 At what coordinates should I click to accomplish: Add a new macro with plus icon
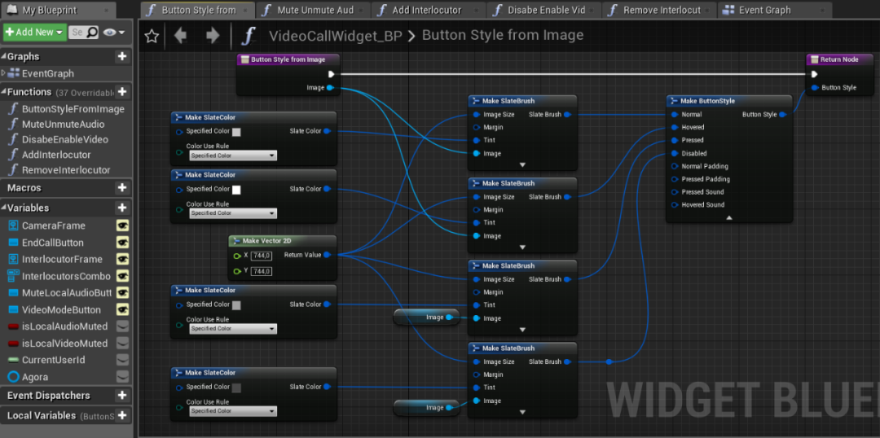[x=121, y=187]
